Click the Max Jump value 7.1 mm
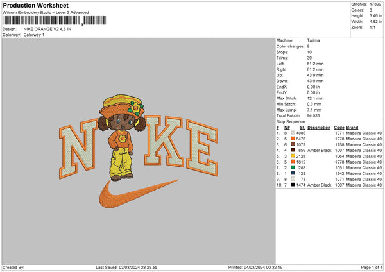Viewport: 385px width, 272px height. pos(314,110)
